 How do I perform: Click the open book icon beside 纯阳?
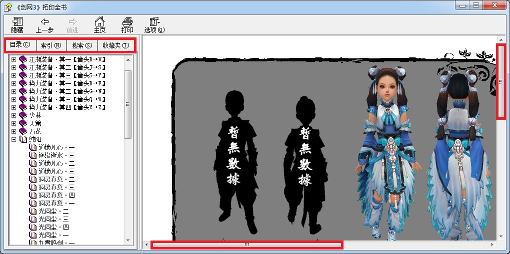23,139
